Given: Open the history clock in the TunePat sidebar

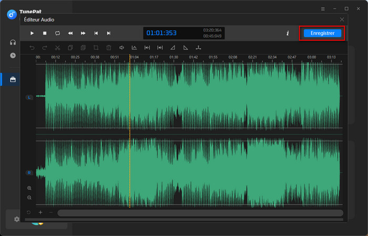Looking at the screenshot, I should 13,56.
